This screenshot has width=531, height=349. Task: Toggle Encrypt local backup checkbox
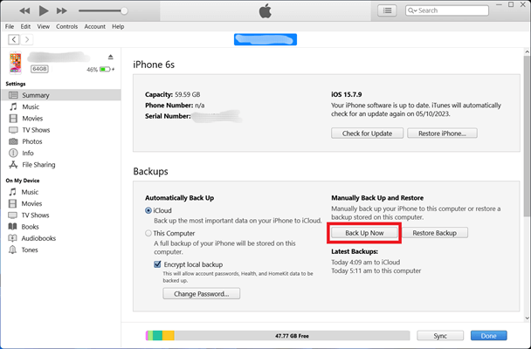click(157, 263)
